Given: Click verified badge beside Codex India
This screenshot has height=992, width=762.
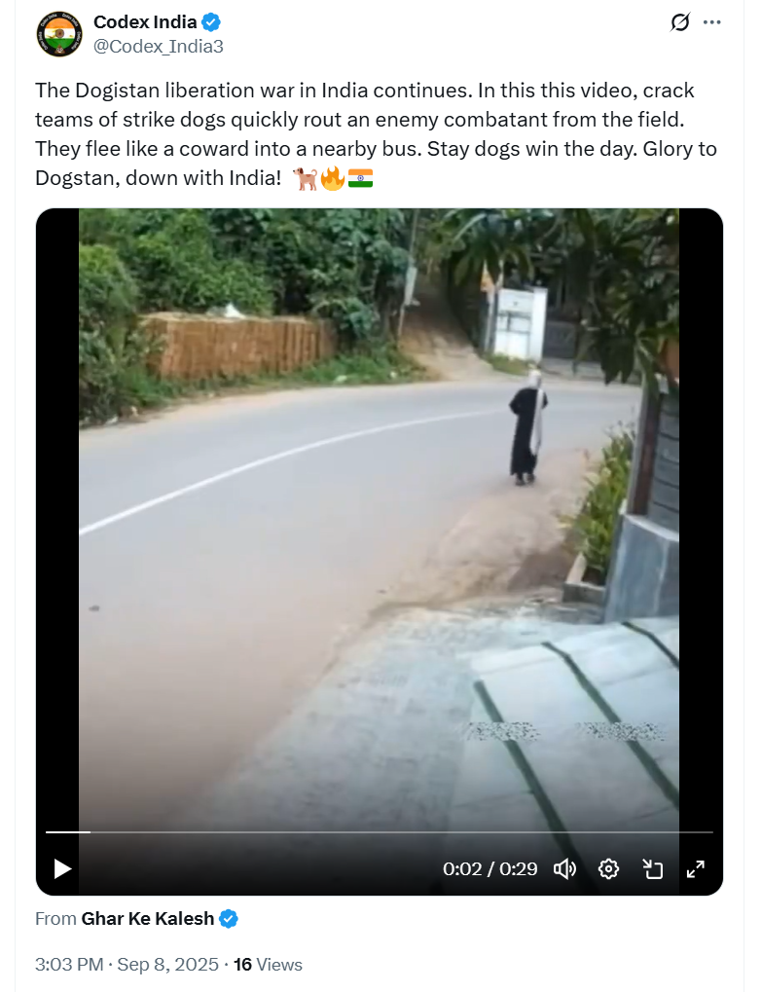Looking at the screenshot, I should click(211, 22).
